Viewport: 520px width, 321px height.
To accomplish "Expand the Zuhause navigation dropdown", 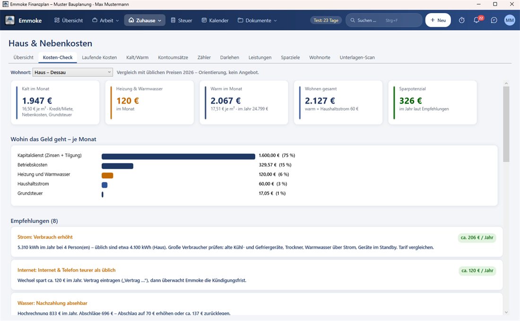I will [145, 20].
